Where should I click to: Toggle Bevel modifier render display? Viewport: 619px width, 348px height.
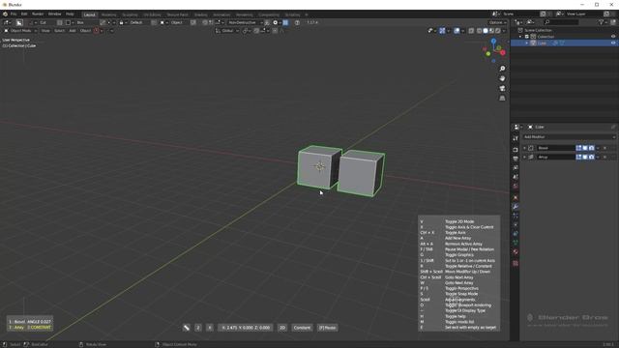591,148
